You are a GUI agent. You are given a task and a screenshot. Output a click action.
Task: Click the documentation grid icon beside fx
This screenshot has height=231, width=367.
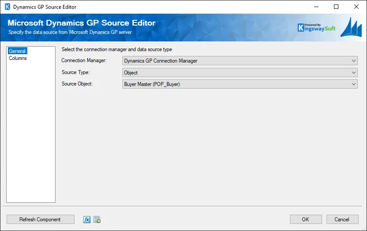point(97,220)
